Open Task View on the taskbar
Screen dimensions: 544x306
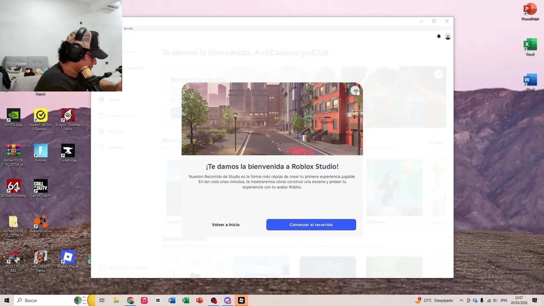click(102, 300)
